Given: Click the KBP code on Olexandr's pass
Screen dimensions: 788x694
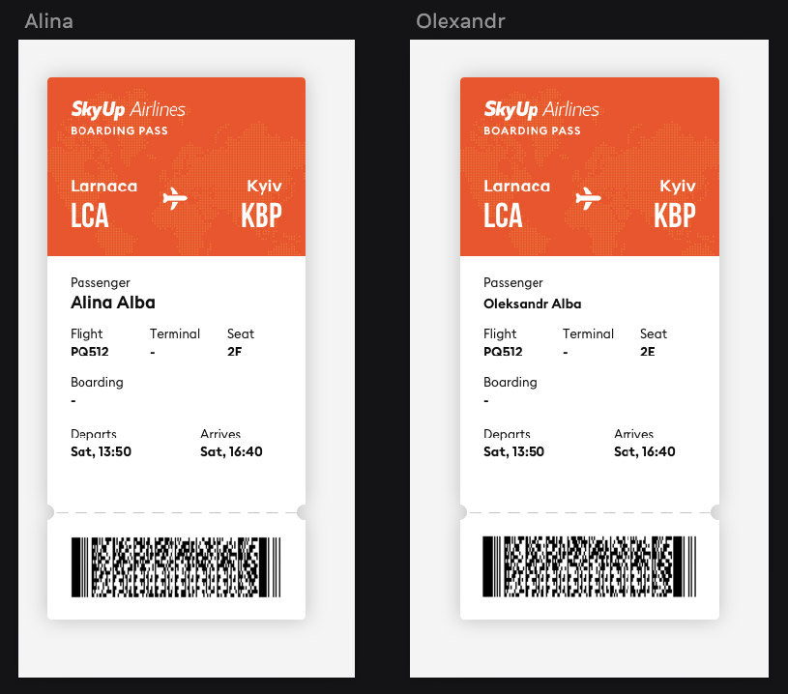Looking at the screenshot, I should [675, 216].
